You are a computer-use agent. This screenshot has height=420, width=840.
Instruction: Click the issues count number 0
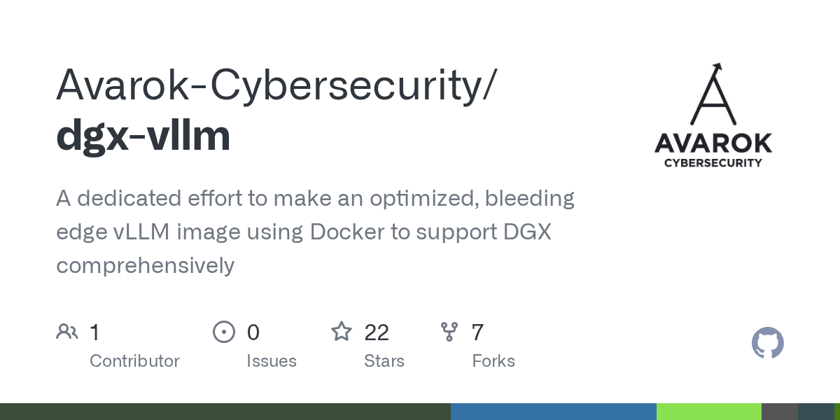pyautogui.click(x=253, y=332)
